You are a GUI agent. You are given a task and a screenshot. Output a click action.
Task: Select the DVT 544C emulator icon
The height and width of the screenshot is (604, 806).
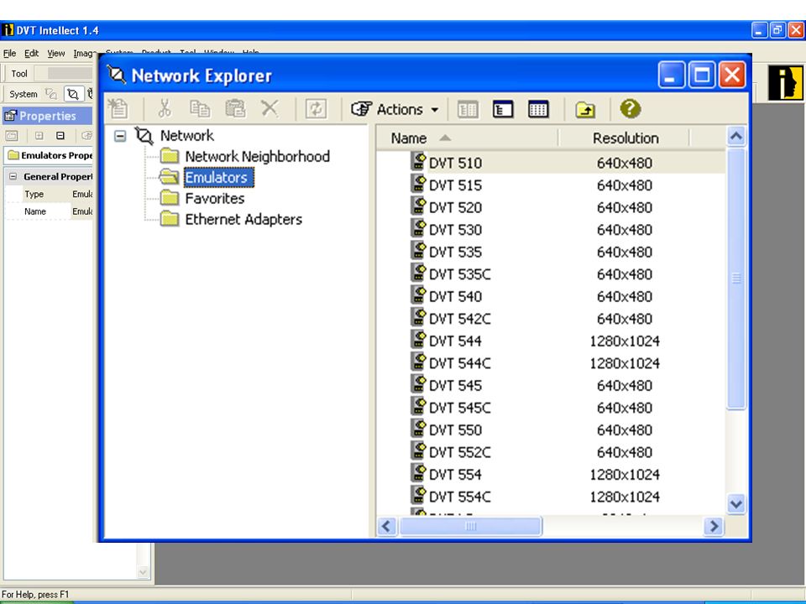[x=419, y=362]
